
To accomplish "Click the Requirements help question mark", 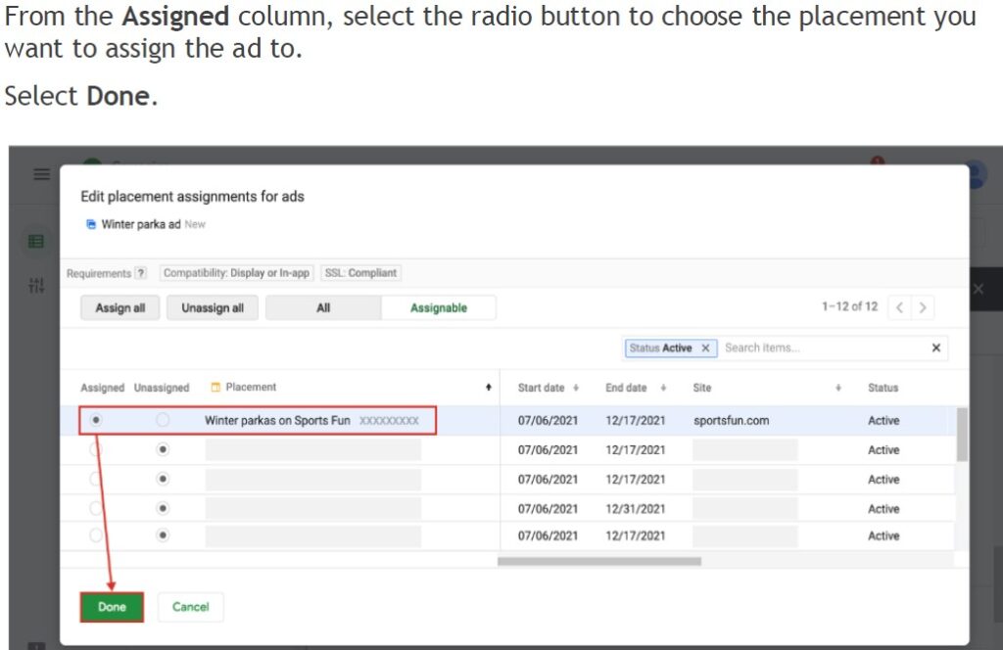I will (141, 273).
